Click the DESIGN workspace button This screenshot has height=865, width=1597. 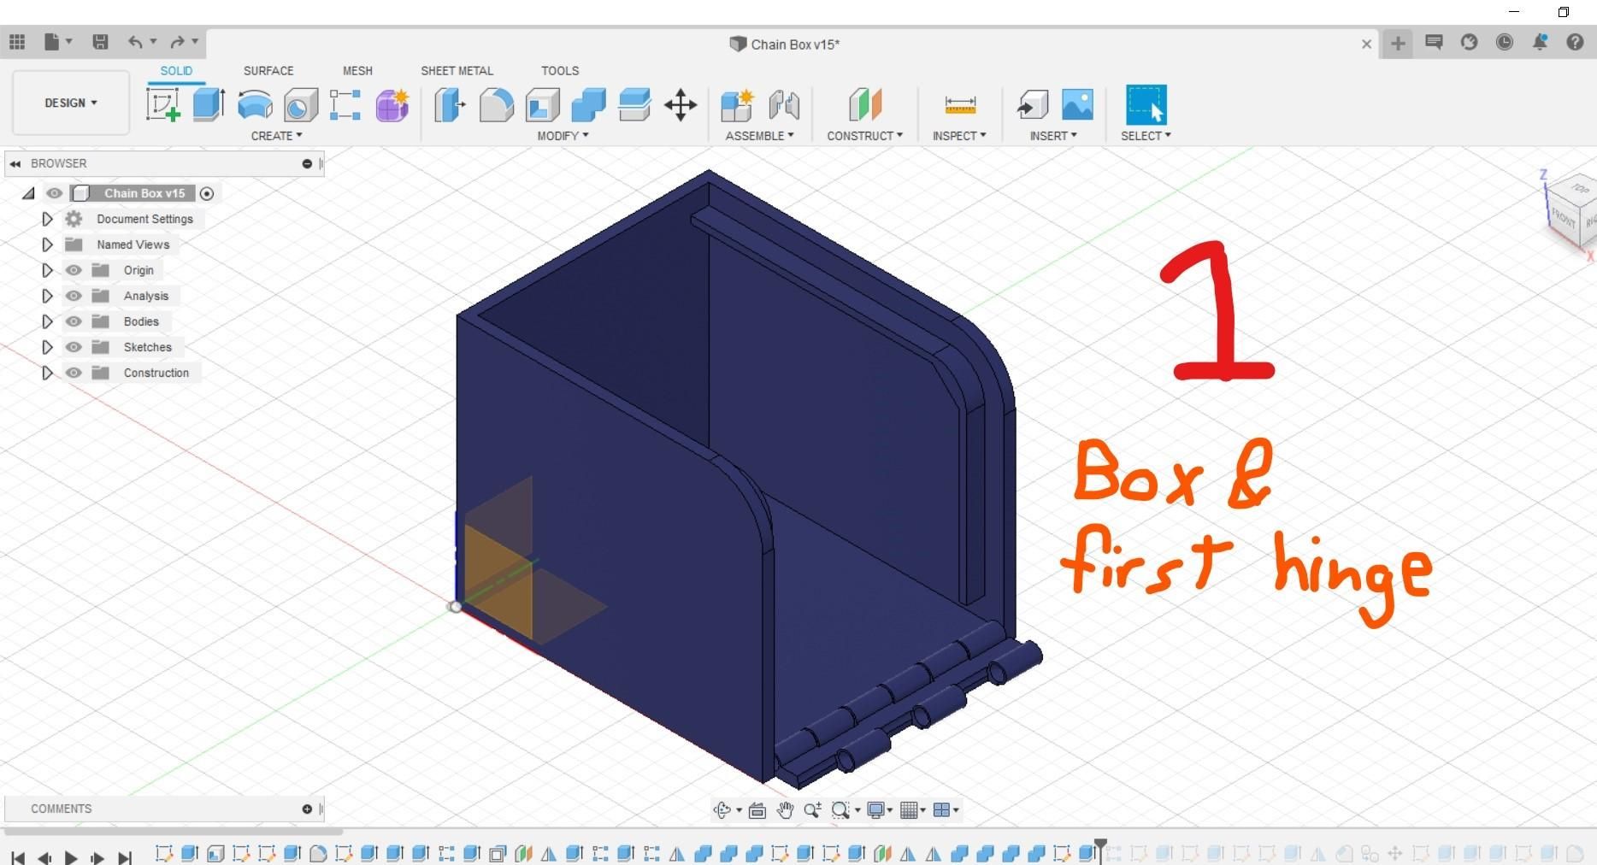[x=70, y=103]
